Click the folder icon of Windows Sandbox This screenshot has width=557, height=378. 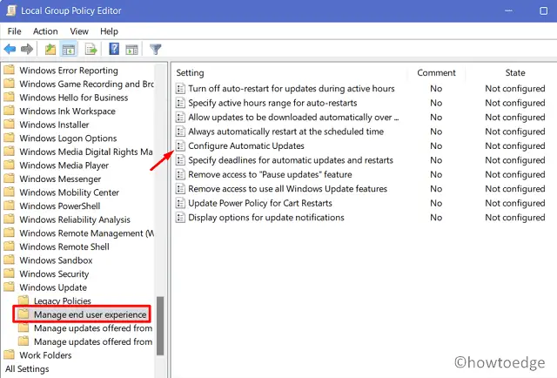(x=10, y=260)
